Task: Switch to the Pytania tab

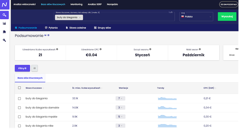Action: click(x=51, y=28)
